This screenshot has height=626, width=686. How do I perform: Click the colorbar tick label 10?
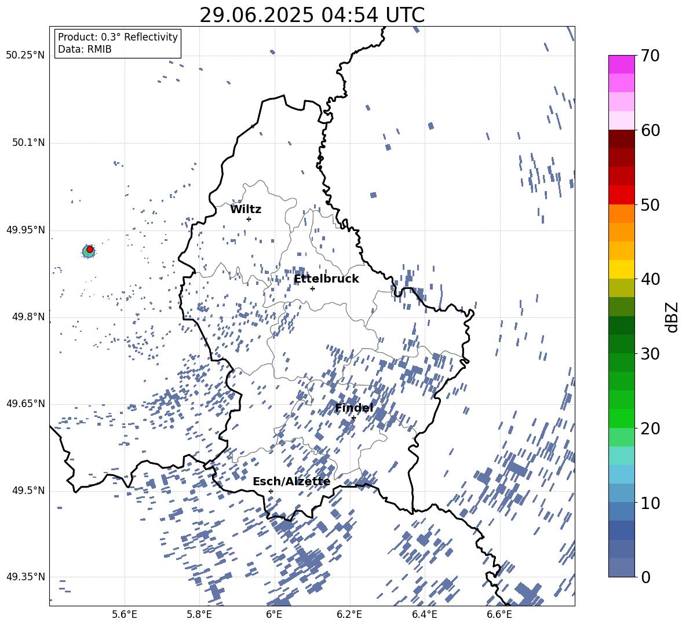click(650, 503)
